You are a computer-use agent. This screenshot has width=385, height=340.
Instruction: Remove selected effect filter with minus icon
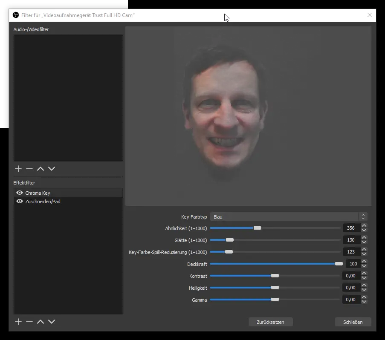point(29,322)
